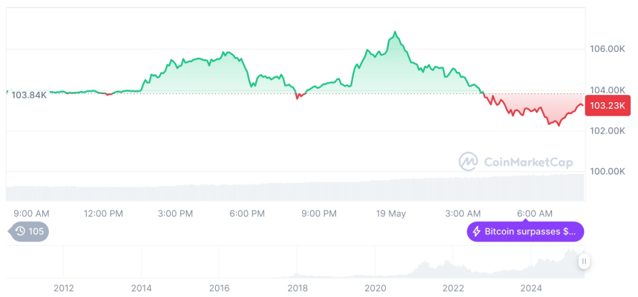Click the 2018 year on the timeline

[297, 287]
